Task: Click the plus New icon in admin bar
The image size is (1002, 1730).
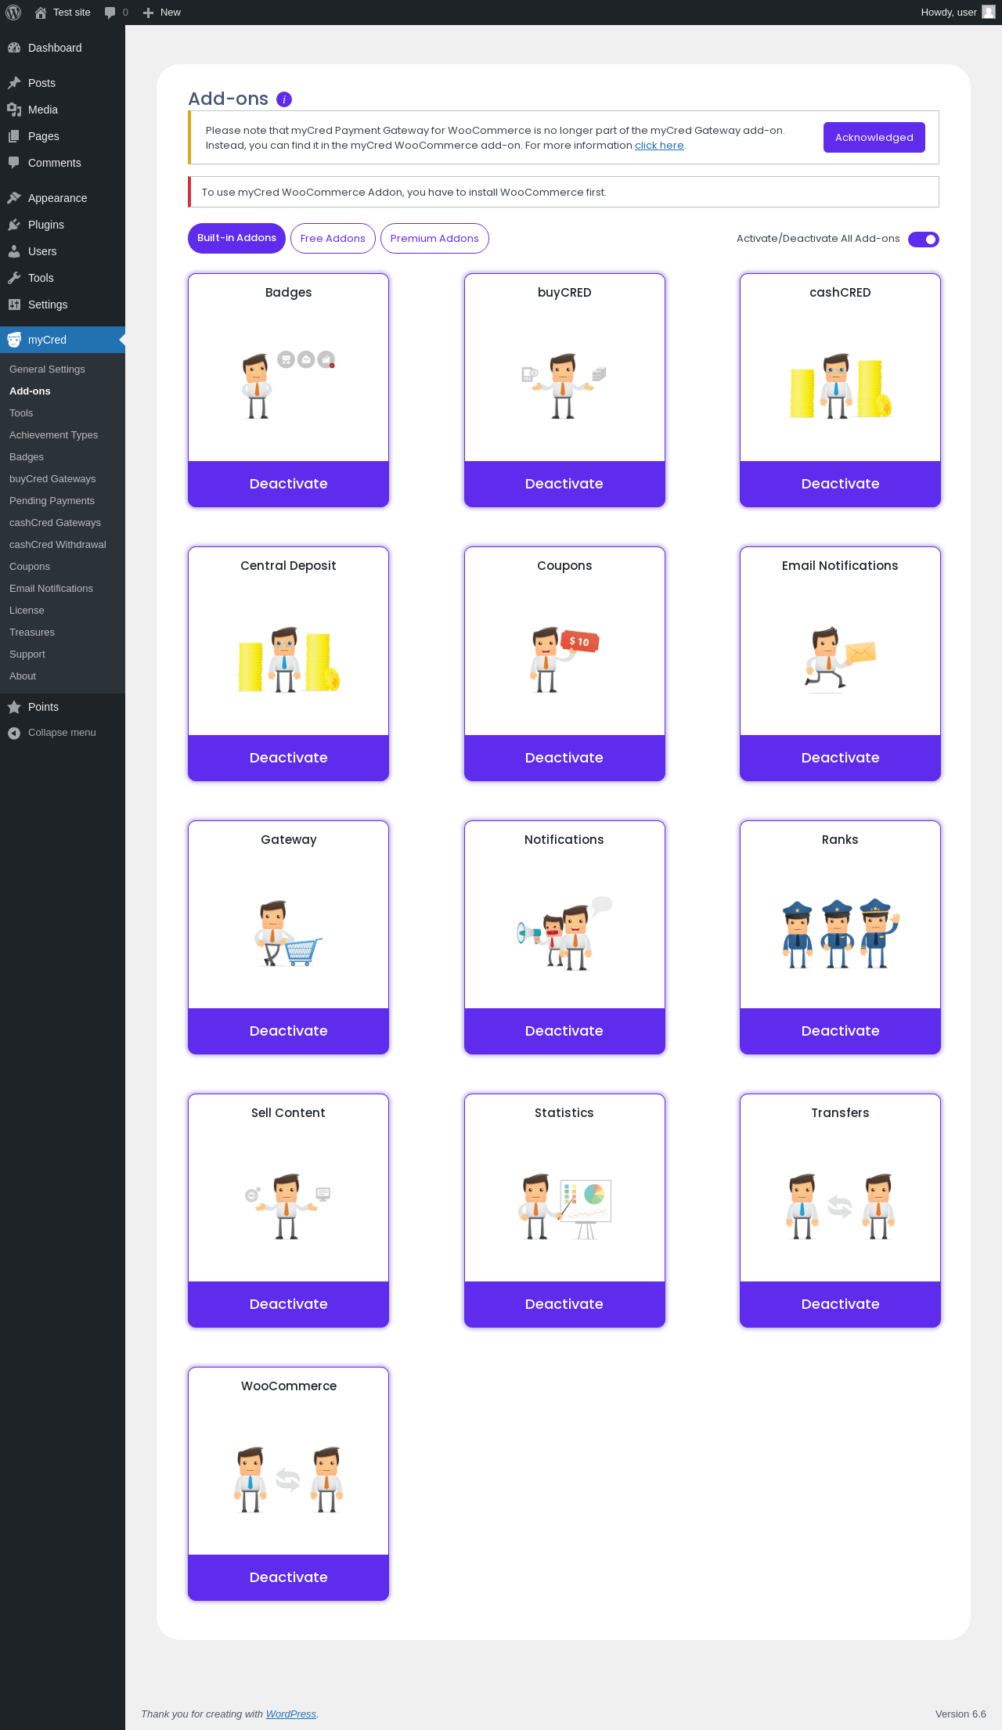Action: click(x=148, y=13)
